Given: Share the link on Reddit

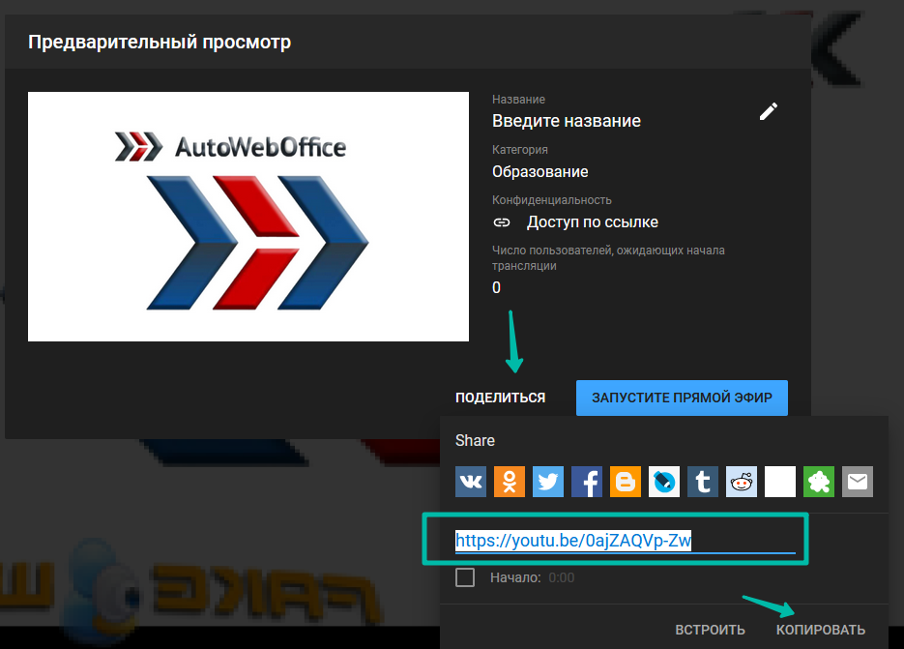Looking at the screenshot, I should (x=742, y=481).
